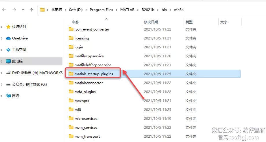This screenshot has width=266, height=142.
Task: Click the 此电脑 monitor icon
Action: tap(8, 61)
